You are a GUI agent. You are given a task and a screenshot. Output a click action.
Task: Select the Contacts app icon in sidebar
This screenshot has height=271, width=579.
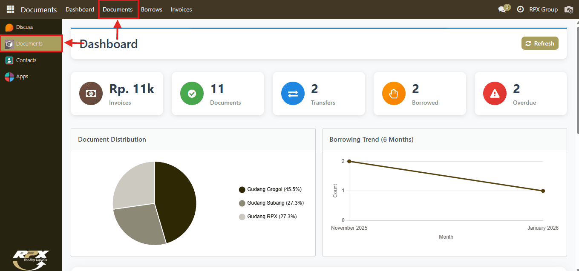(9, 60)
